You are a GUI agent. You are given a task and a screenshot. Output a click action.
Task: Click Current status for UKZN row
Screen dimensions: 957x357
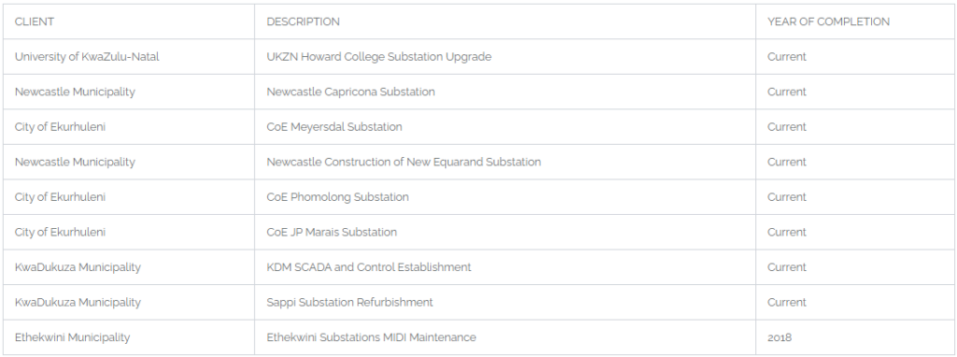coord(787,57)
